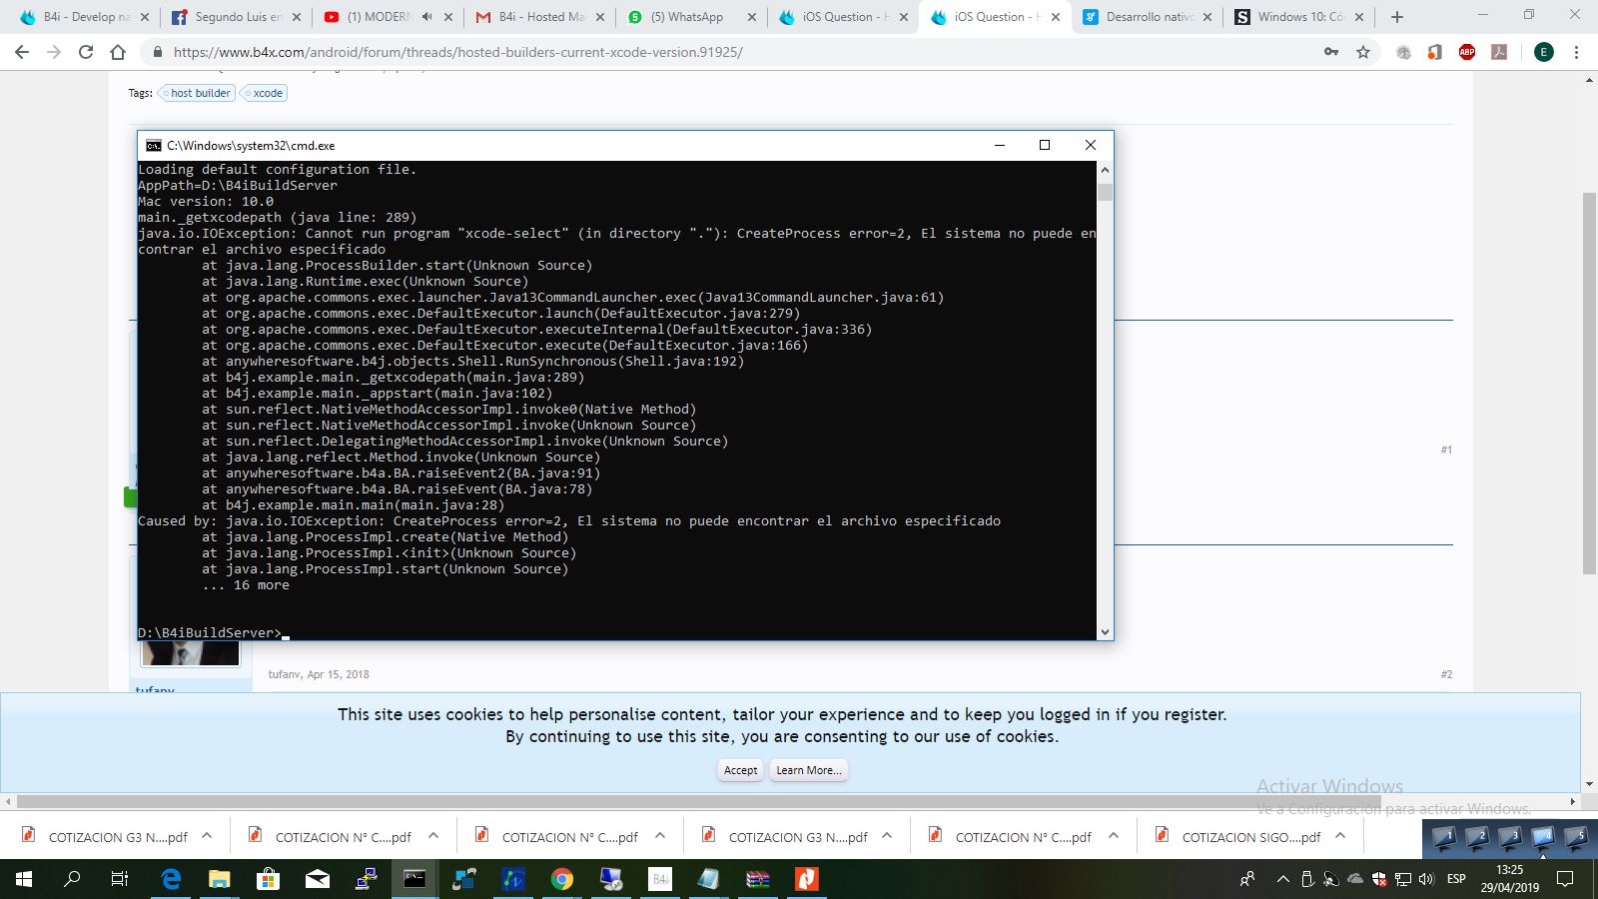Click the browser address bar URL

[x=457, y=52]
